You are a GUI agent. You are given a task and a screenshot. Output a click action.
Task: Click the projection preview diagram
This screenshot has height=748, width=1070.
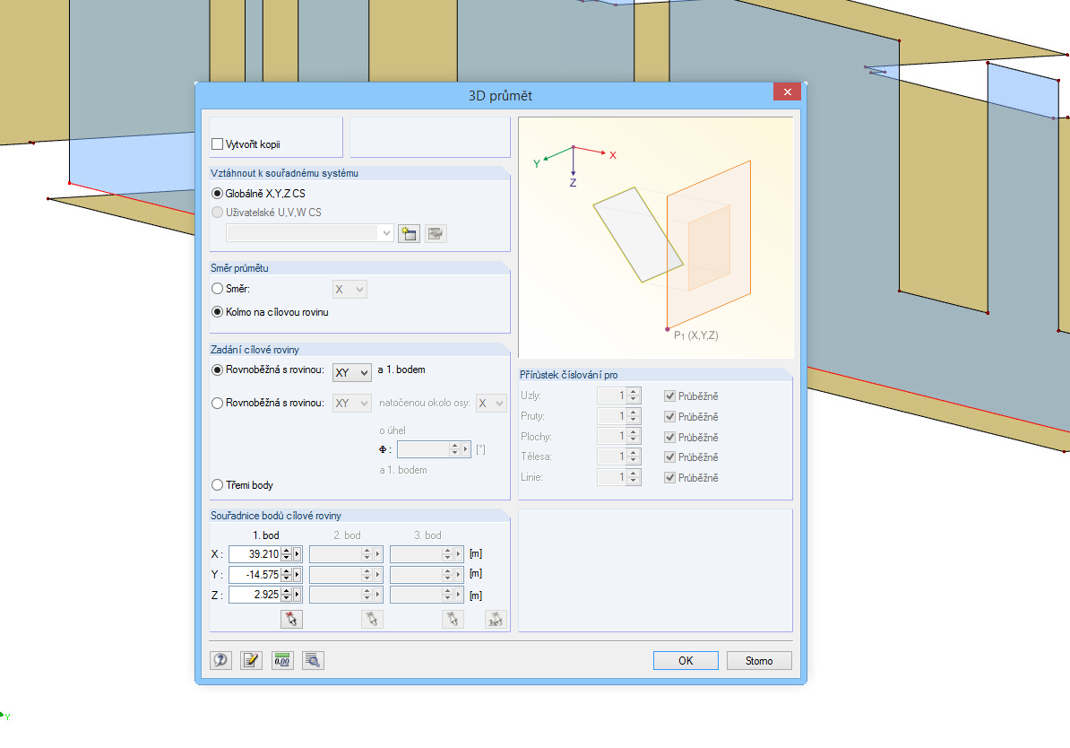(x=656, y=238)
